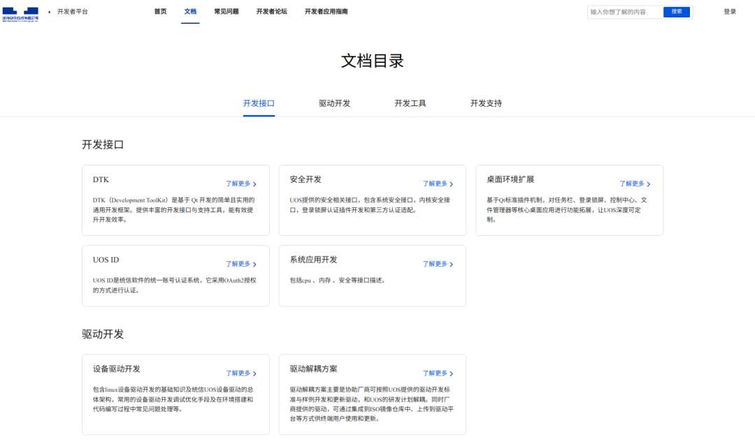
Task: Switch to the 开发接口 tab
Action: click(259, 103)
